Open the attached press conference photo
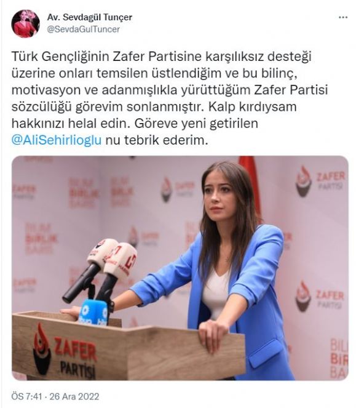Screen dimensions: 356x408 click(180, 268)
